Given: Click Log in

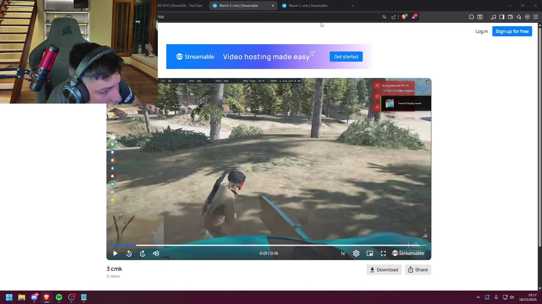Looking at the screenshot, I should point(481,31).
